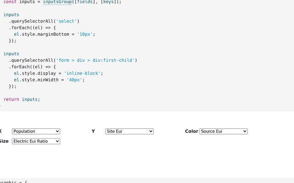Image resolution: width=294 pixels, height=183 pixels.
Task: Open the Population dropdown for X
Action: click(36, 131)
